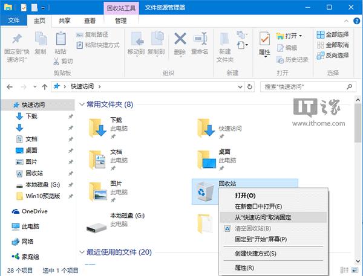
Task: Click the Paste (粘贴) ribbon icon
Action: click(x=60, y=43)
